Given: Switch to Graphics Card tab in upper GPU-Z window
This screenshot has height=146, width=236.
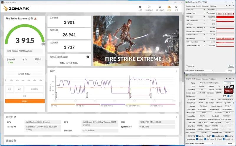Looking at the screenshot, I should 190,6.
